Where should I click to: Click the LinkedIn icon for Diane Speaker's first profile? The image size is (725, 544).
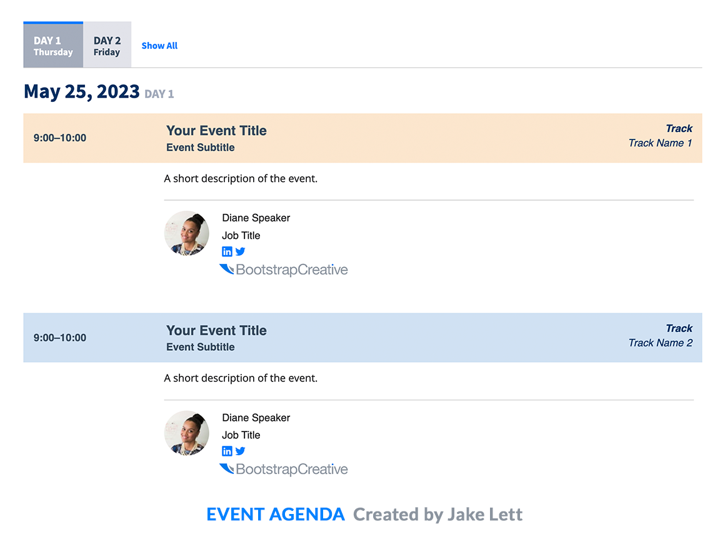(227, 251)
